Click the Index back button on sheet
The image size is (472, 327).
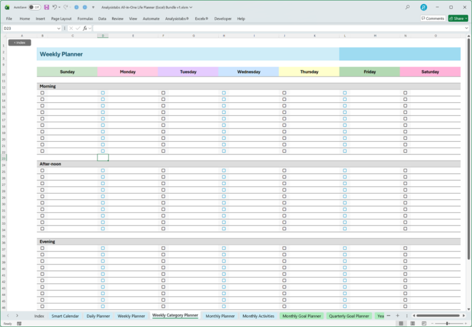19,42
